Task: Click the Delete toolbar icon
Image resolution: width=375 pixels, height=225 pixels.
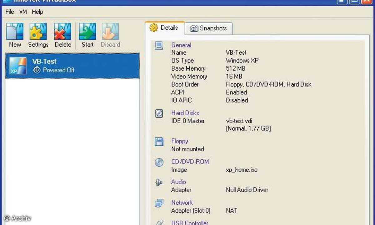Action: pos(62,31)
